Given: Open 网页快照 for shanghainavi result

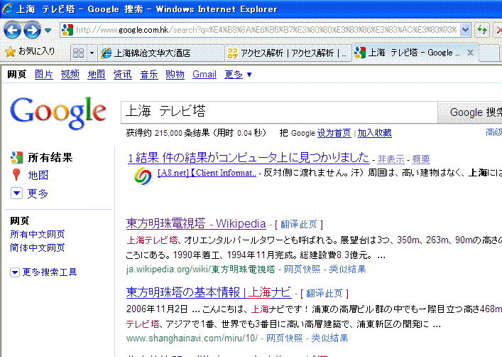Looking at the screenshot, I should pyautogui.click(x=284, y=338).
